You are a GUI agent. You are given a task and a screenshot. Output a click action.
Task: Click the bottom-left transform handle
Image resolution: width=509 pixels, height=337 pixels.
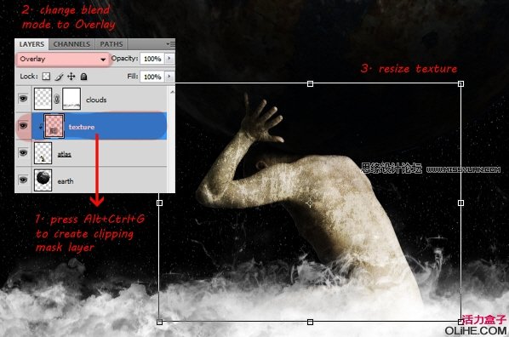pos(159,322)
